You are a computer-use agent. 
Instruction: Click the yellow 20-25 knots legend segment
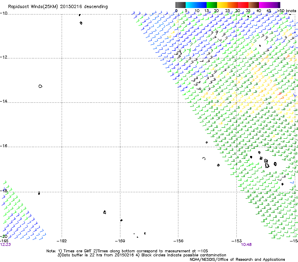[222, 5]
